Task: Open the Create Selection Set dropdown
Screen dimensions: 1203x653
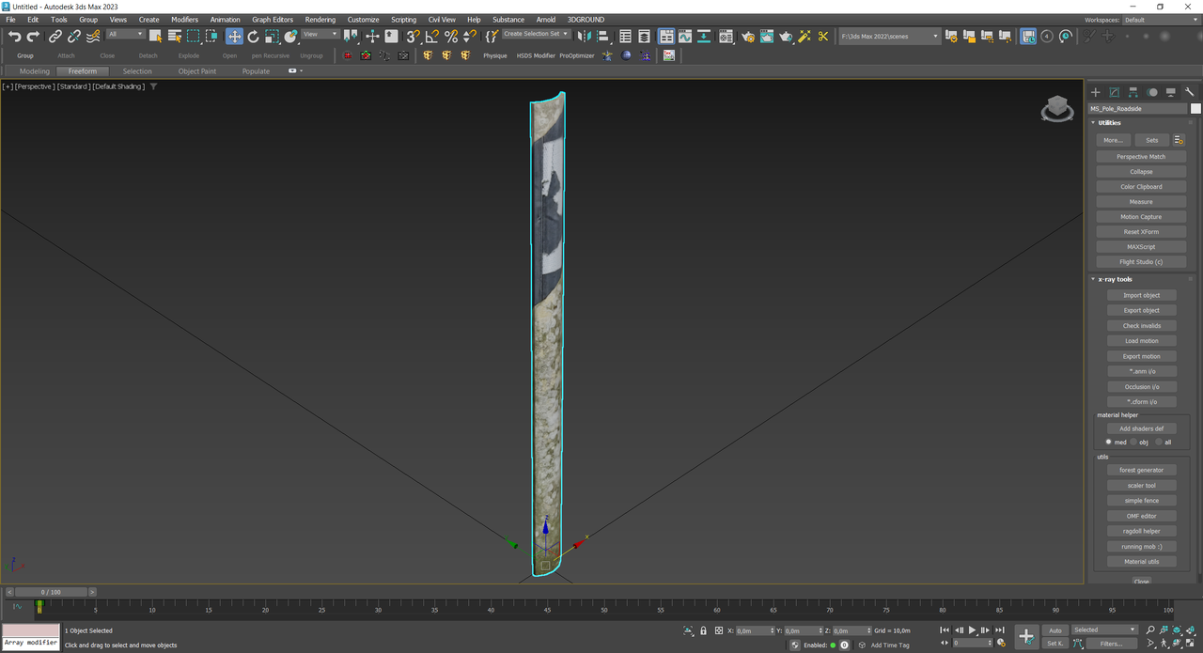Action: (536, 34)
